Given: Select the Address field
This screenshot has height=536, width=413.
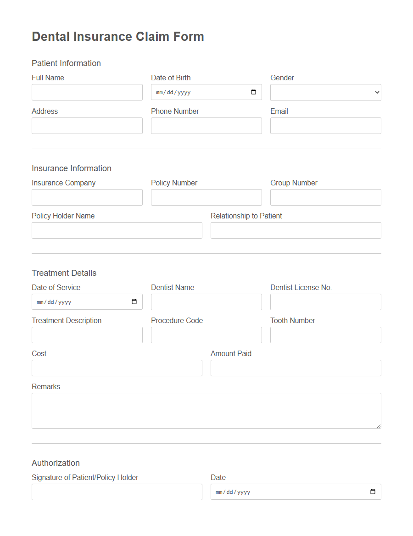Looking at the screenshot, I should [87, 125].
